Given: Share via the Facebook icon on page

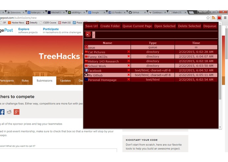Looking at the screenshot, I should [x=2, y=112].
